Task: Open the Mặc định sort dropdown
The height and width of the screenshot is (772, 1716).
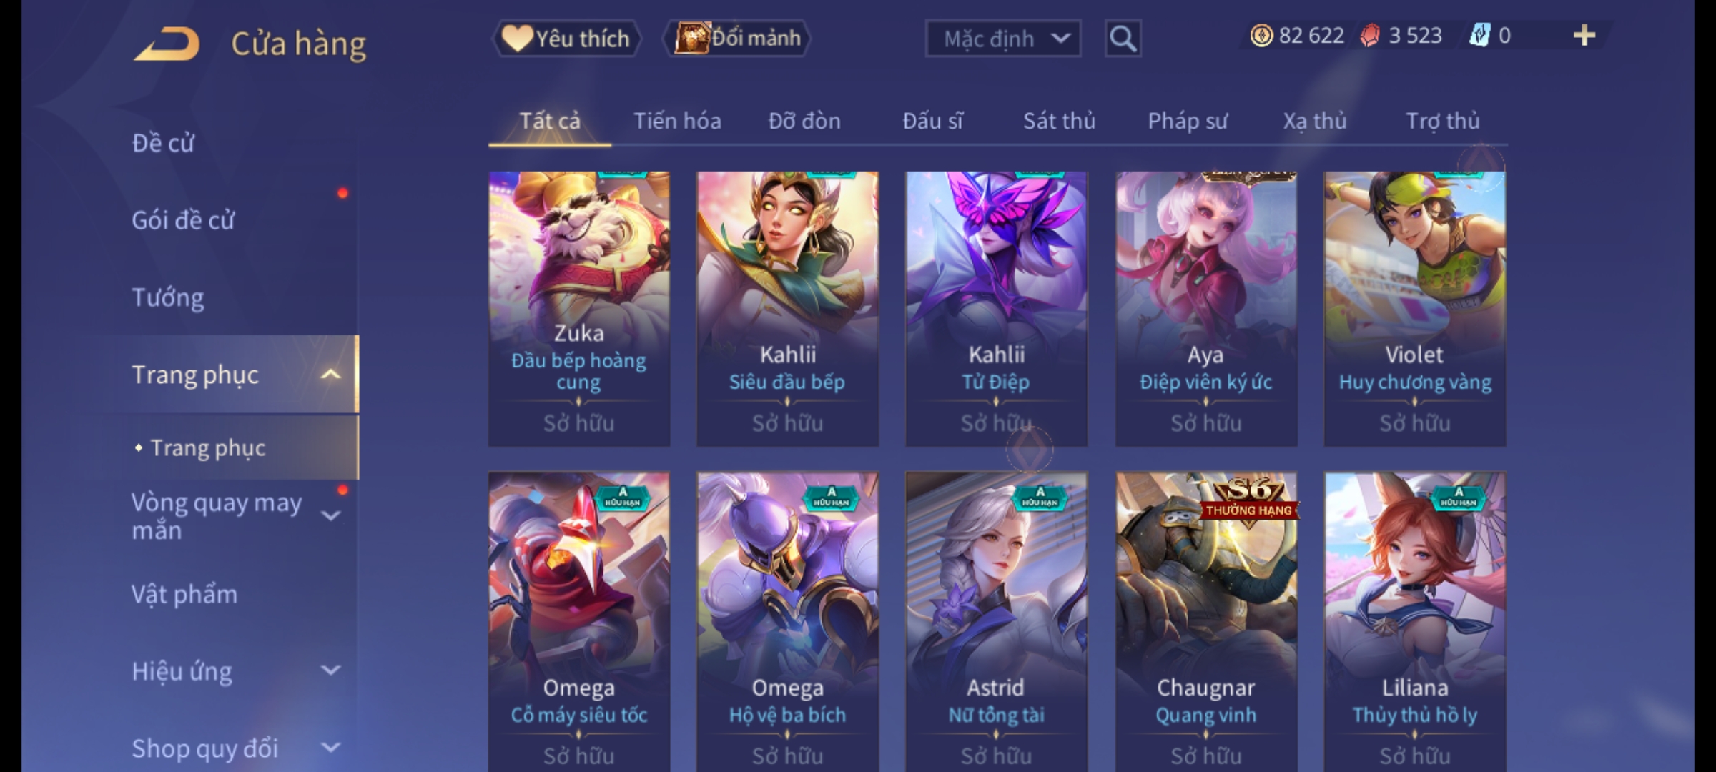Action: pyautogui.click(x=1002, y=39)
